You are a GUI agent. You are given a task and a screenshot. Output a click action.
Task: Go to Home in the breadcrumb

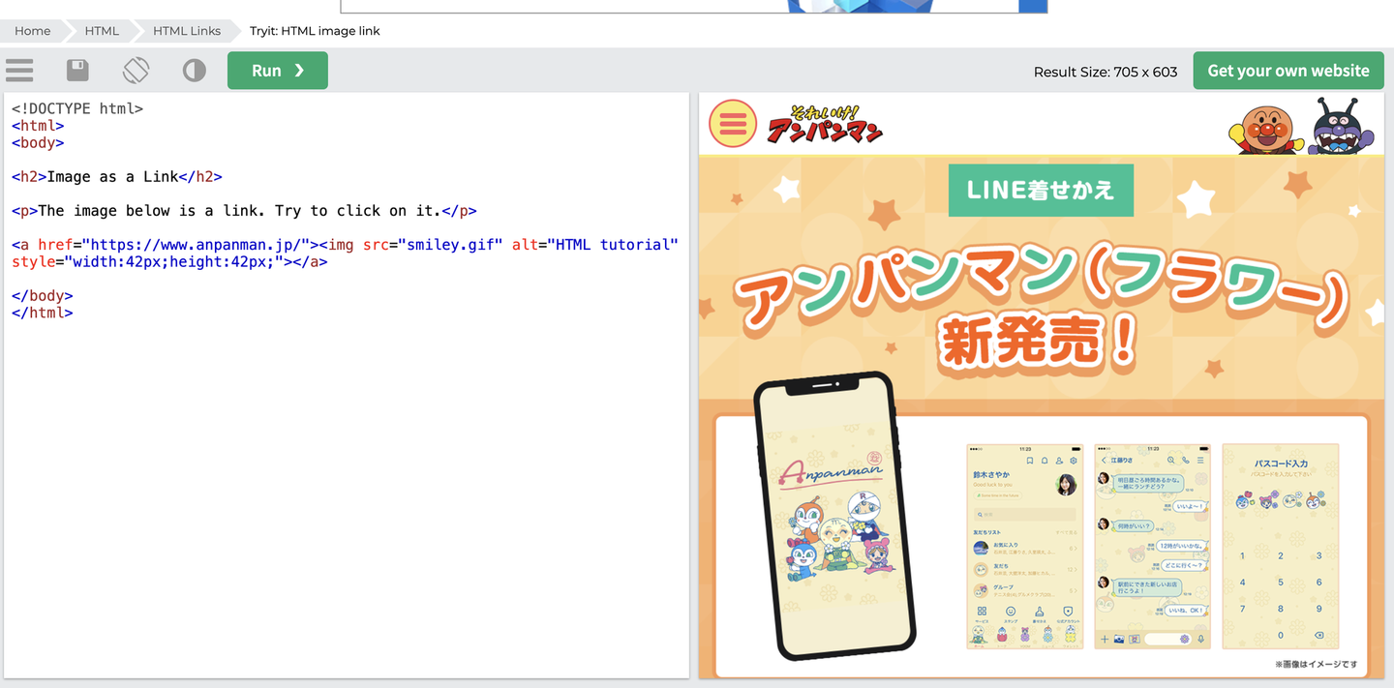pos(32,31)
